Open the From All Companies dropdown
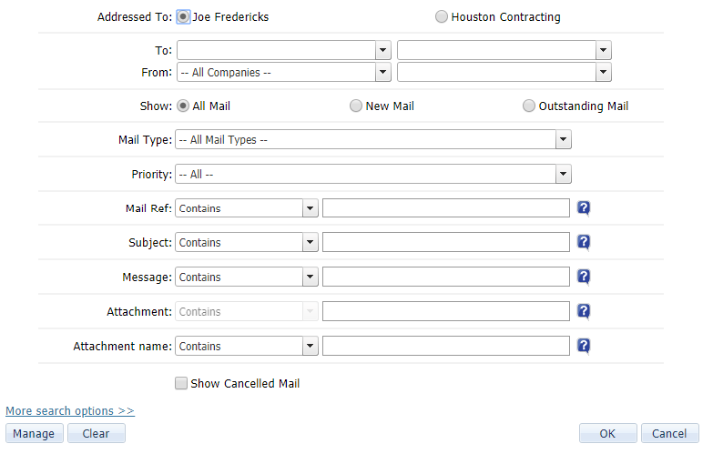The height and width of the screenshot is (454, 713). coord(383,72)
